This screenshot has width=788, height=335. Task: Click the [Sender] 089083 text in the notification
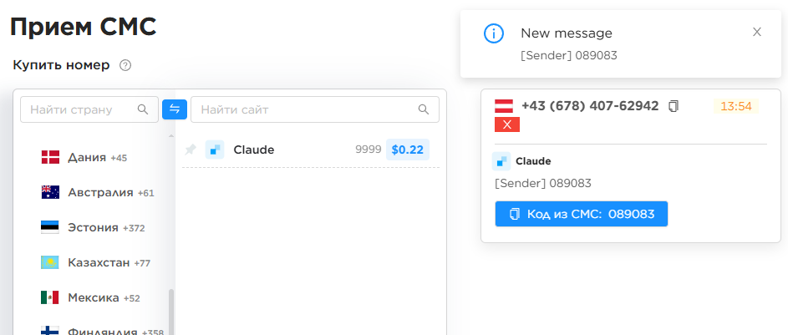(569, 56)
